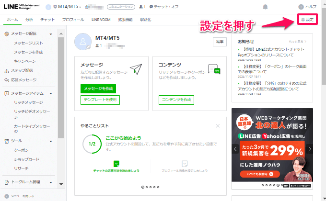Screen dimensions: 326x201
Task: Click the チャットの応答方法を決めましょう link
Action: tap(116, 171)
